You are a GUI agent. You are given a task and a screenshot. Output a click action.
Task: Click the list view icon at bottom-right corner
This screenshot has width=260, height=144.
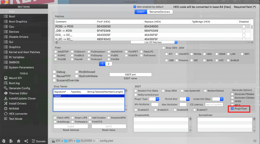[255, 141]
